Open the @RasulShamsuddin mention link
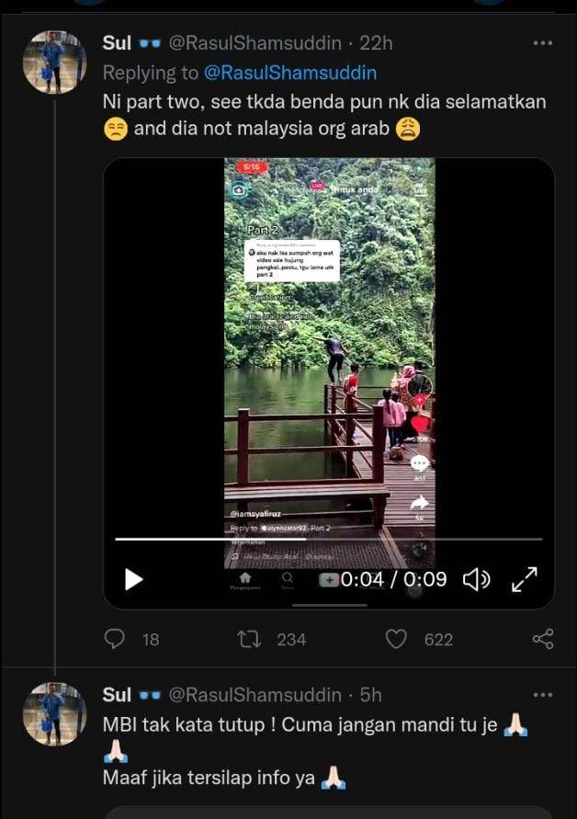The image size is (577, 819). [290, 73]
